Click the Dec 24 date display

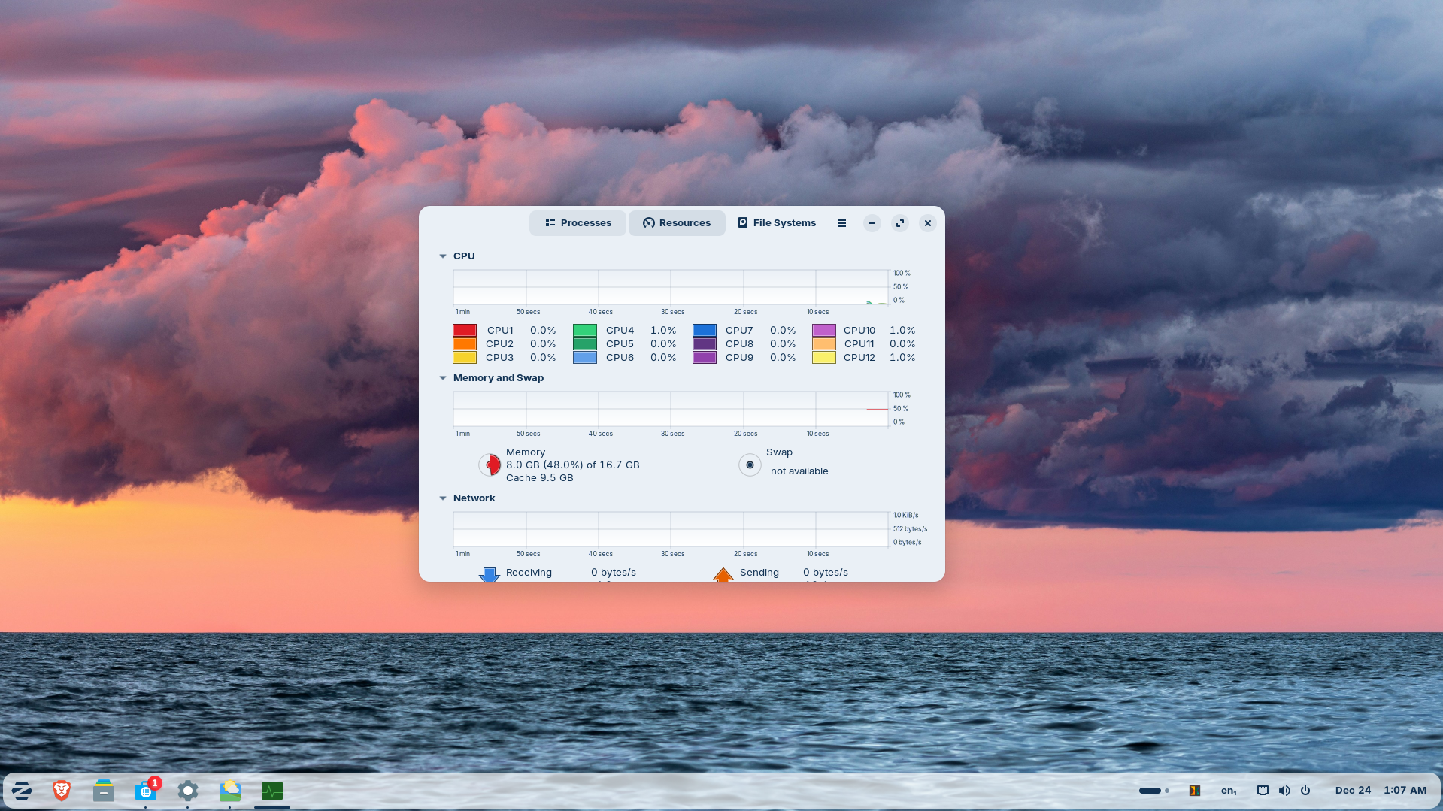pyautogui.click(x=1353, y=790)
